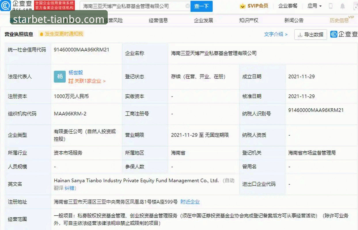Switch to the 知识产权 tab
Viewport: 358px width, 230px height.
point(249,20)
